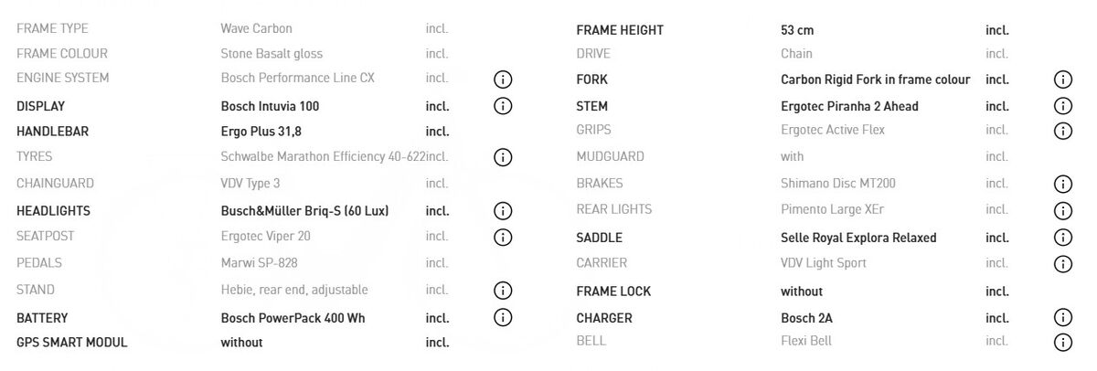Open info icon for Headlights row
This screenshot has height=371, width=1097.
point(503,211)
